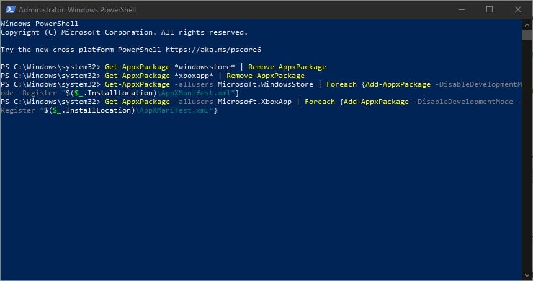Click the title text 'Administrator: Windows PowerShell'
Screen dimensions: 533x281
[77, 10]
